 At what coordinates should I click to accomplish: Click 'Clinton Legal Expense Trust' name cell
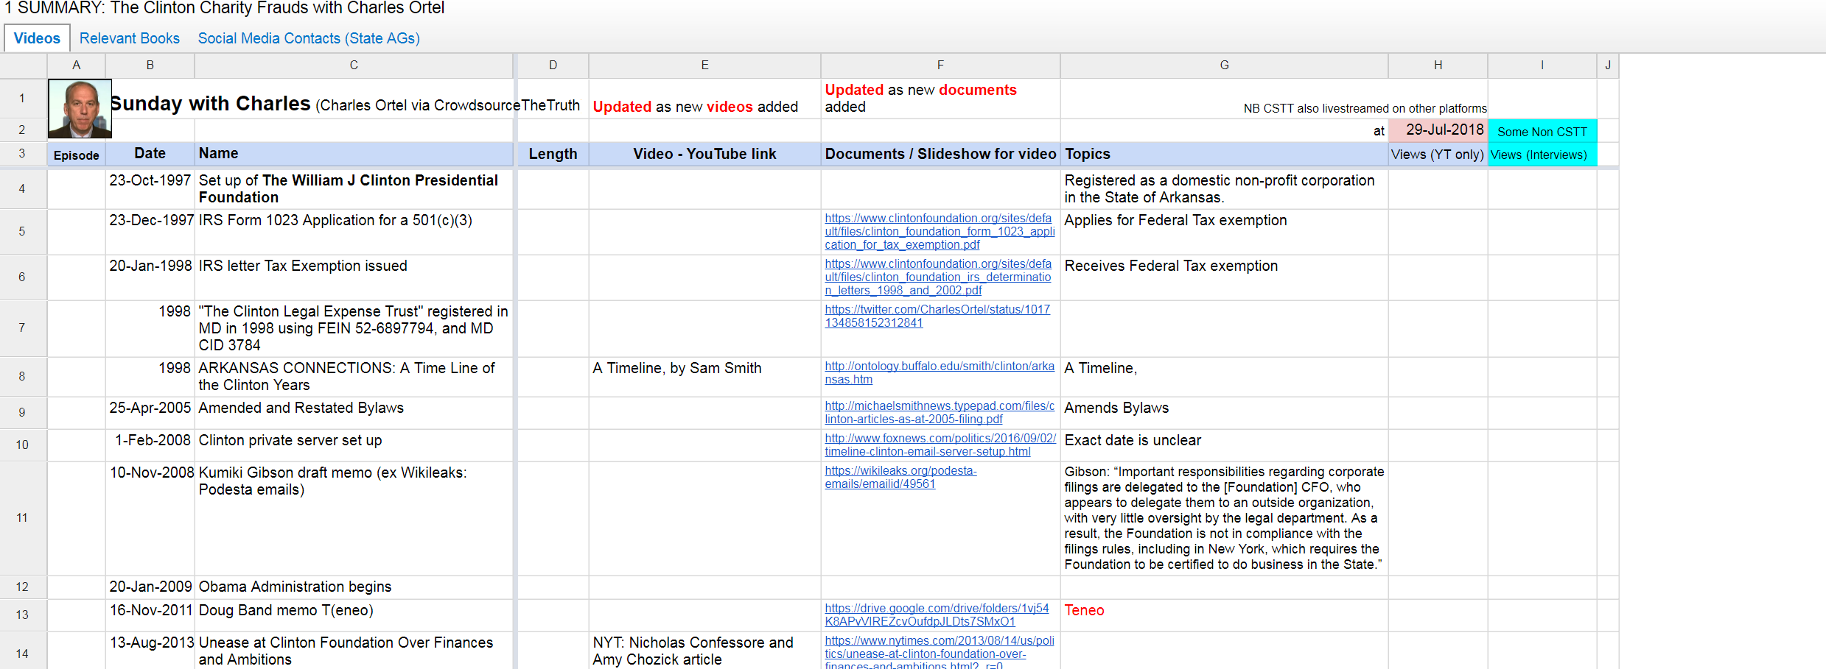(354, 328)
